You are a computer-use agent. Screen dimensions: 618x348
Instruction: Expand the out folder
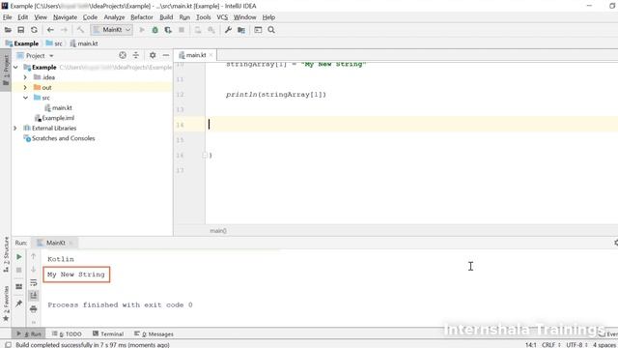pos(26,88)
